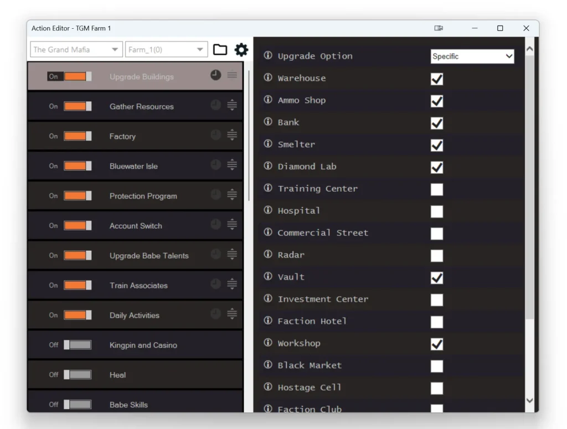This screenshot has height=429, width=567.
Task: Uncheck the Workshop checkbox
Action: click(x=437, y=344)
